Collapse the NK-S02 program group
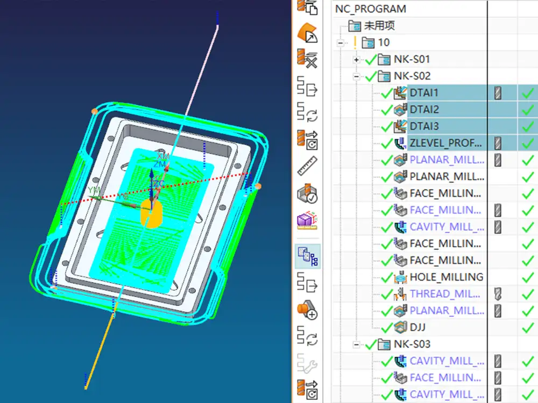Screen dimensions: 538x403 coord(356,76)
